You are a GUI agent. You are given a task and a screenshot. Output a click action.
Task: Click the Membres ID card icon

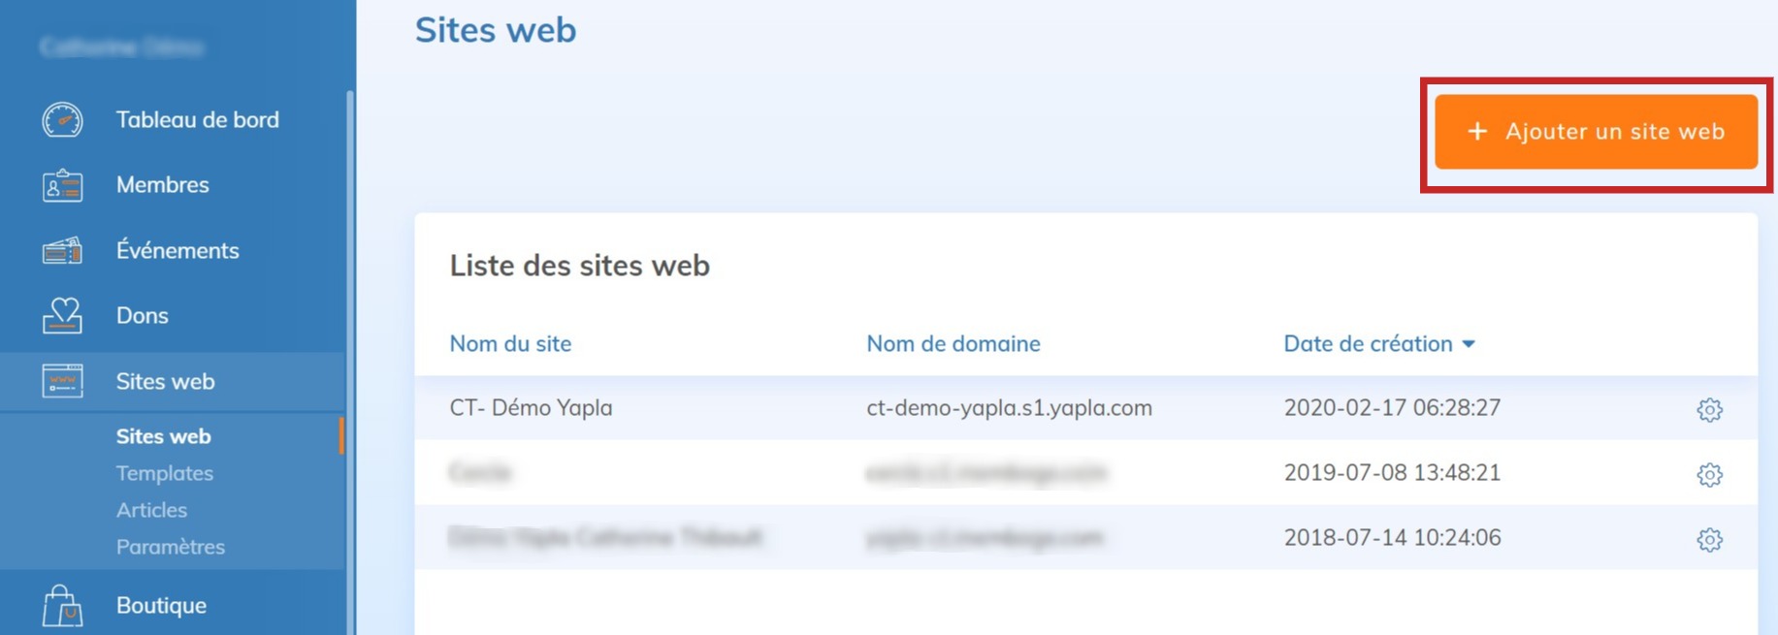click(62, 185)
